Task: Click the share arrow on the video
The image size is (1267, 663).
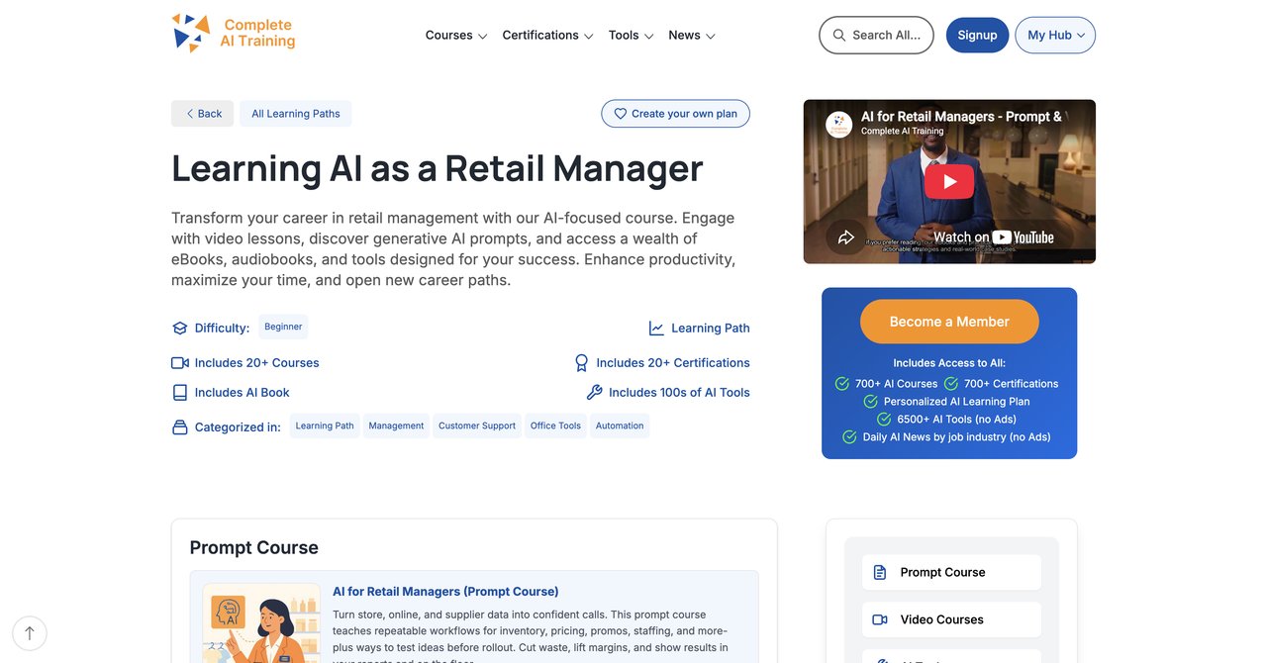Action: click(846, 237)
